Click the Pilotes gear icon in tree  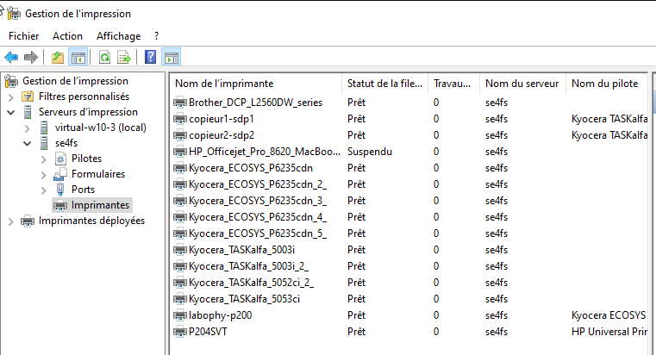[60, 159]
